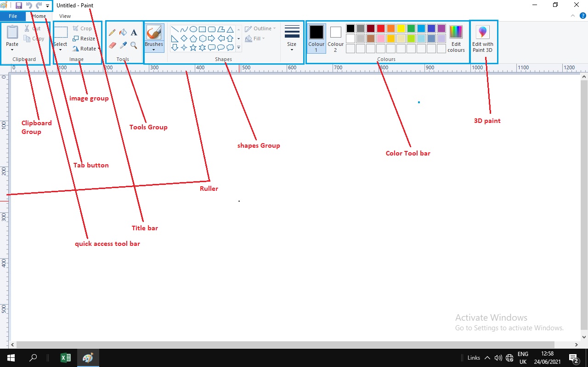The width and height of the screenshot is (588, 367).
Task: Choose the Five-point star shape
Action: point(193,47)
